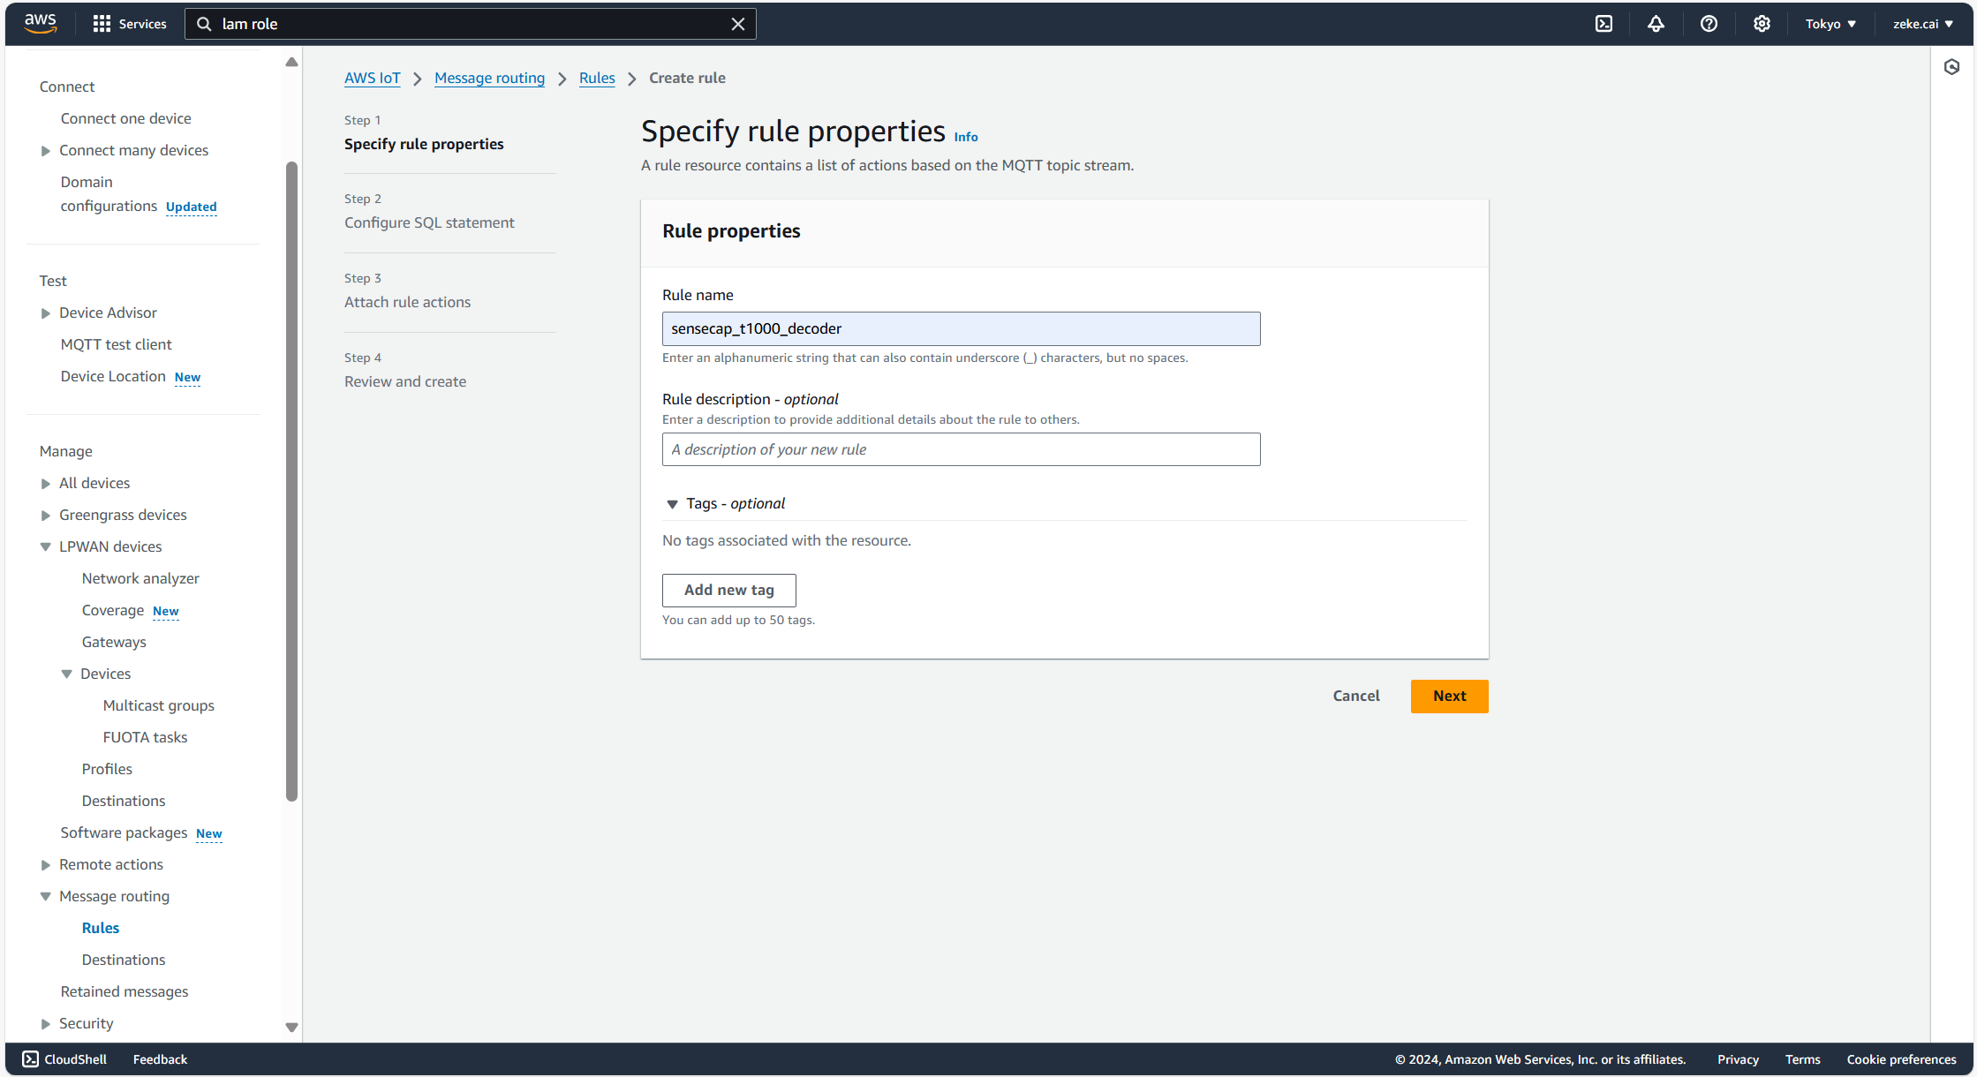Click the AWS logo home icon

41,24
